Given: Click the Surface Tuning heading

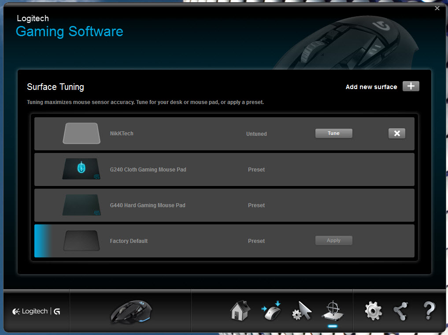Looking at the screenshot, I should tap(56, 87).
